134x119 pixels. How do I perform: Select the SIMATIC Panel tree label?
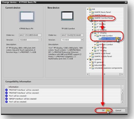point(100,15)
